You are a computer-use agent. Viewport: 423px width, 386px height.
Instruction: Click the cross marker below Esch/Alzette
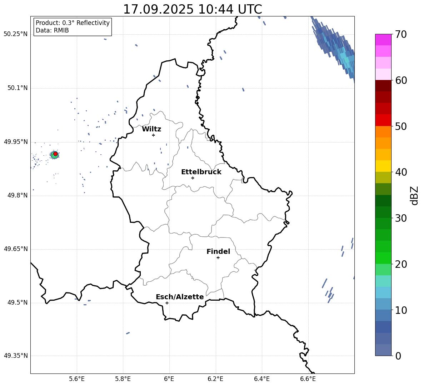tap(167, 303)
